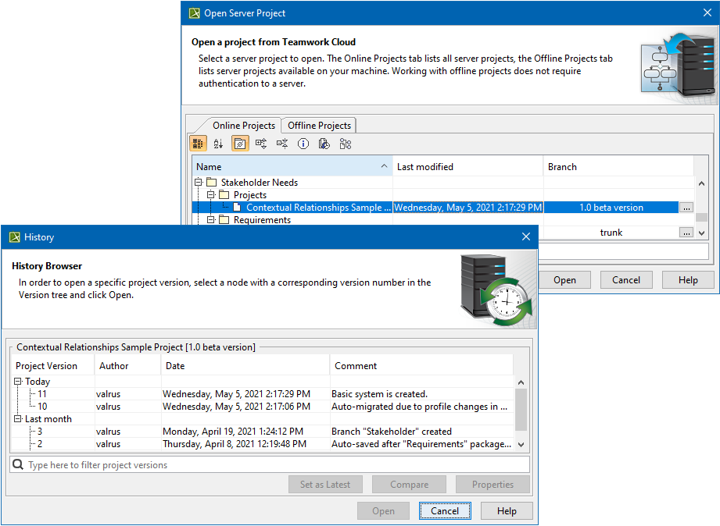Collapse the Last month version group
The width and height of the screenshot is (720, 526).
click(x=18, y=418)
